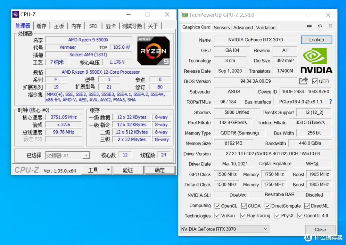346x245 pixels.
Task: Click the 三级 cache value 2 x 32 MBytes
Action: [x=132, y=139]
